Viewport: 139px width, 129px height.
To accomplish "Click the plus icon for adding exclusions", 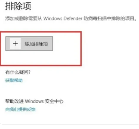I will pos(15,44).
